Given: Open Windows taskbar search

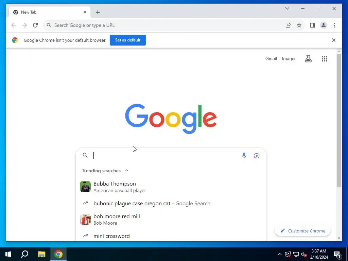Looking at the screenshot, I should pos(24,254).
